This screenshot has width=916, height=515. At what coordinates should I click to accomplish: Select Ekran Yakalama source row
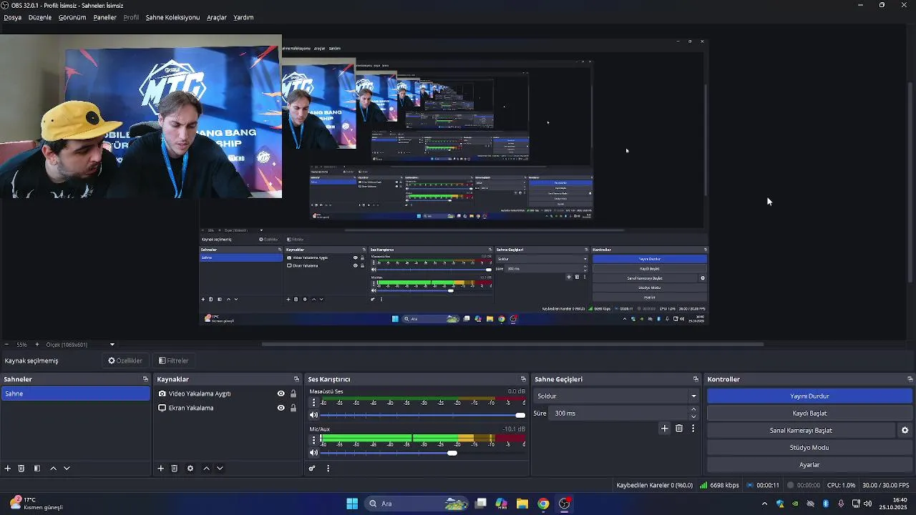(x=228, y=408)
